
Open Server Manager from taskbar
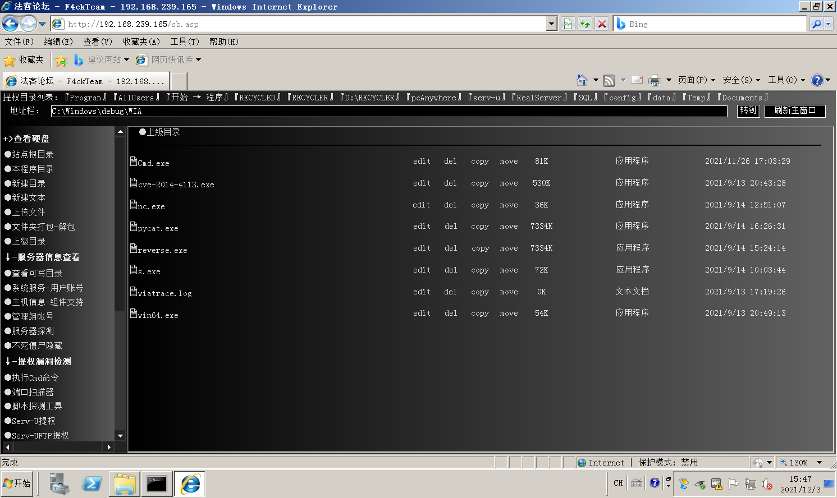click(59, 484)
